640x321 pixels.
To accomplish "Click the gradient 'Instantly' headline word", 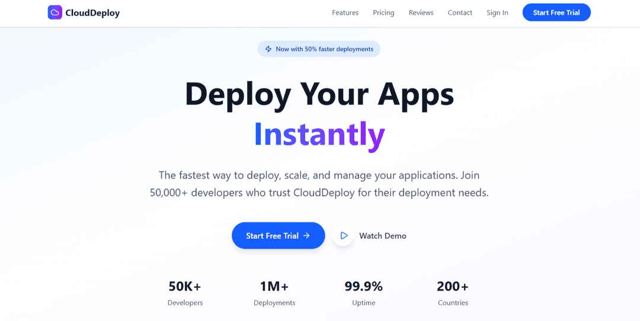I will (x=319, y=134).
